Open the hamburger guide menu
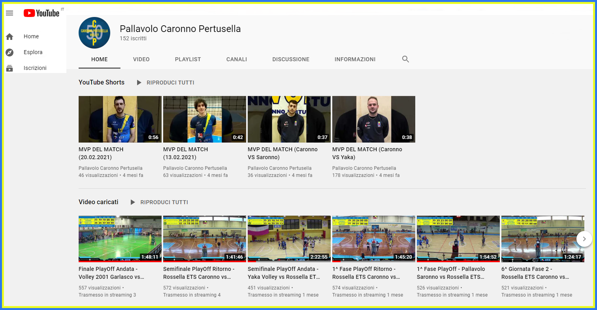 click(x=9, y=13)
